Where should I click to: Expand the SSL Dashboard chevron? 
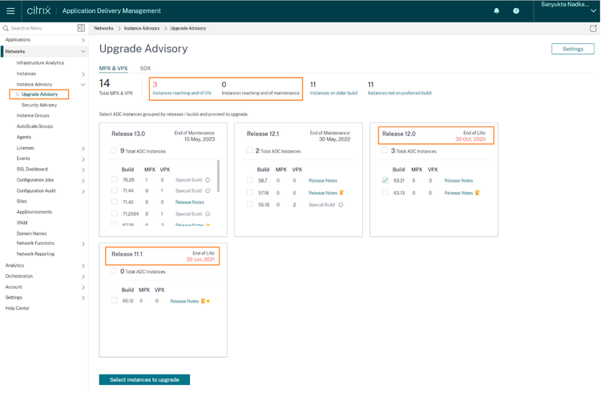[x=83, y=170]
